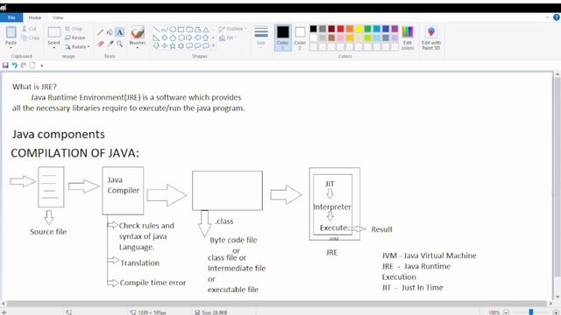Click the 'Byte code file' text
The image size is (561, 315).
point(233,240)
